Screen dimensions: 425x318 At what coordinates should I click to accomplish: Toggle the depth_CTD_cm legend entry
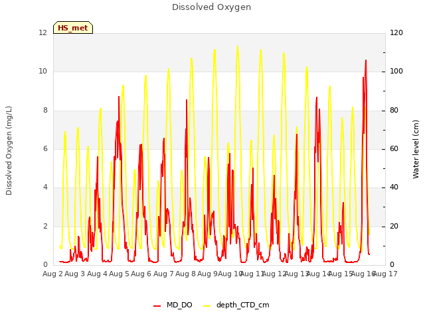coord(236,305)
